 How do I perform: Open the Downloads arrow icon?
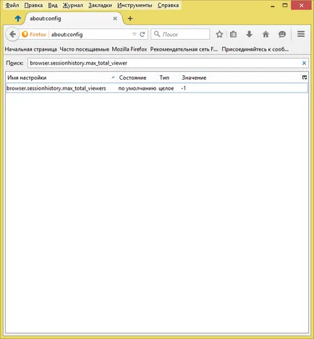[x=249, y=34]
